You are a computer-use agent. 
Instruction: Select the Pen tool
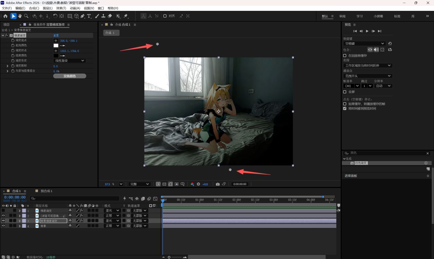(x=83, y=16)
